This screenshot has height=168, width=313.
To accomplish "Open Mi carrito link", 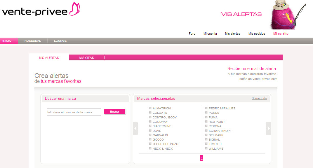I will pos(281,34).
